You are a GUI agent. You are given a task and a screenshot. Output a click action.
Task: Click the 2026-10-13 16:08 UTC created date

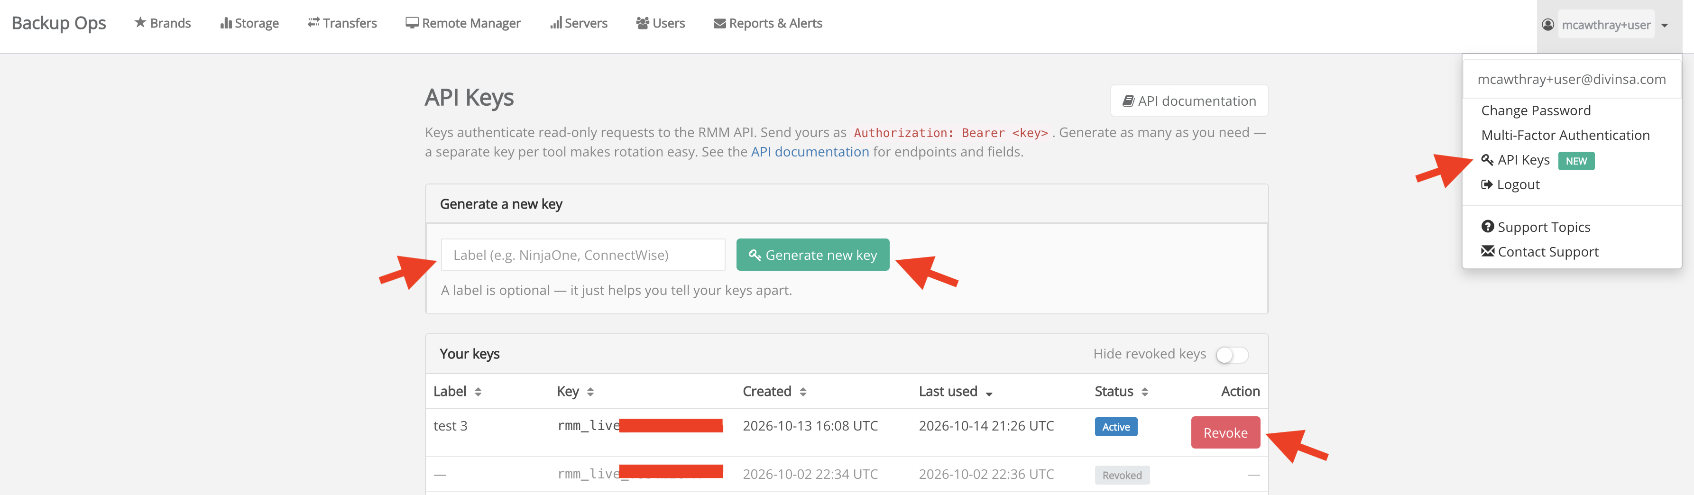[810, 426]
